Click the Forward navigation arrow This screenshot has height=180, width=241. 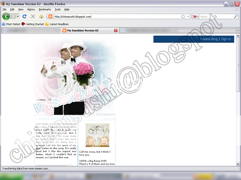pyautogui.click(x=13, y=16)
